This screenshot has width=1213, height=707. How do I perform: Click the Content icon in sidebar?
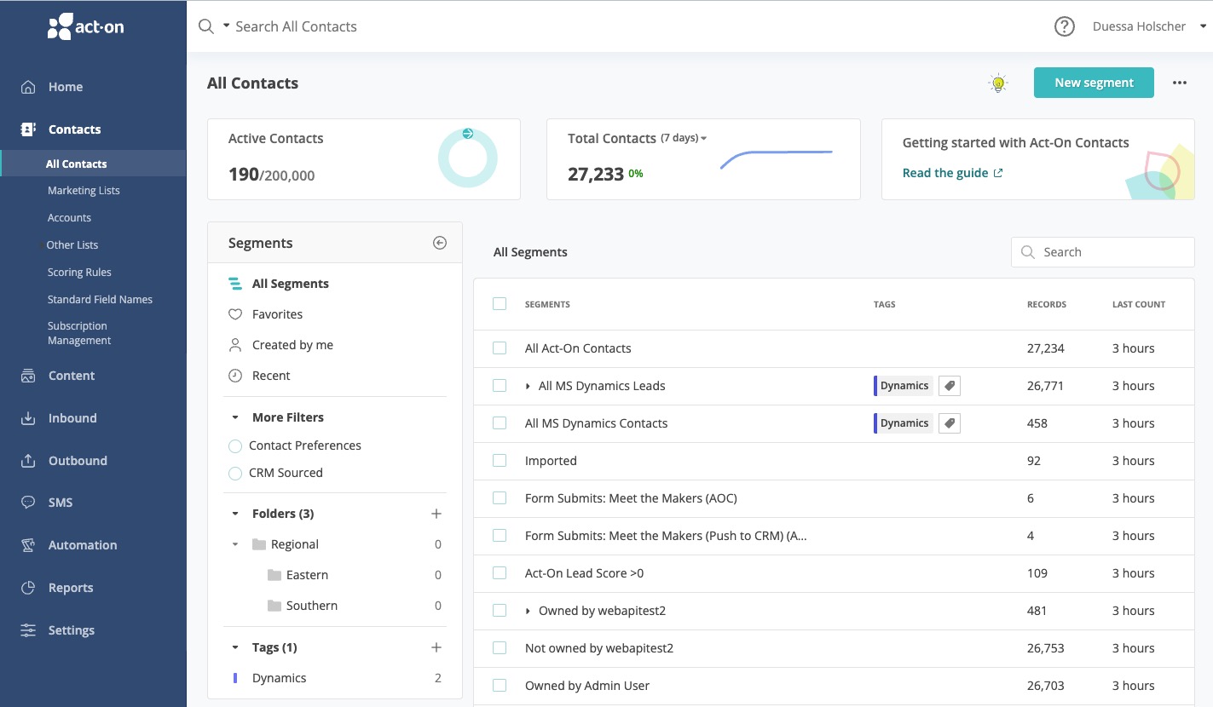28,376
